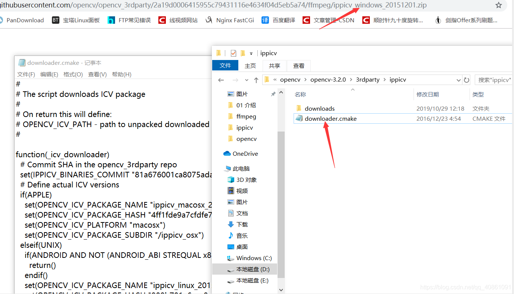Open recent locations dropdown in Explorer

[247, 80]
